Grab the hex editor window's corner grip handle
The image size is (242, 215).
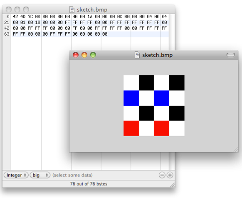[x=173, y=185]
